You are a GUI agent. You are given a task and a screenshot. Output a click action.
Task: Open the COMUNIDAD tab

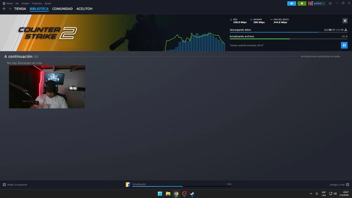[x=62, y=9]
